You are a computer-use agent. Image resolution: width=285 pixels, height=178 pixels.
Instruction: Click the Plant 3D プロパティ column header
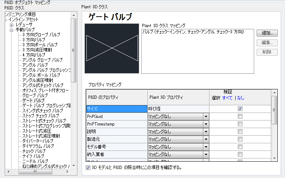[178, 97]
